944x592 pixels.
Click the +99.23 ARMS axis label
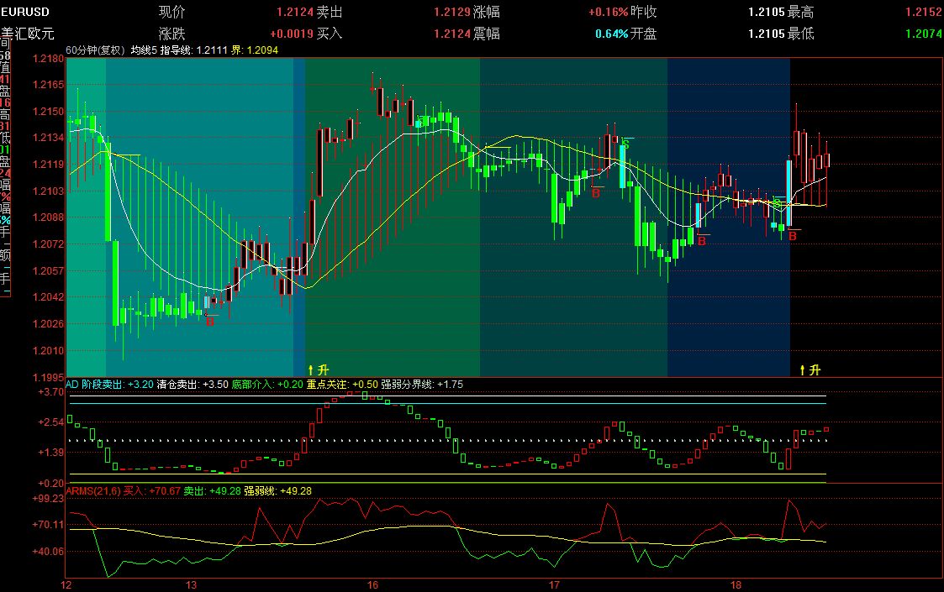click(48, 498)
